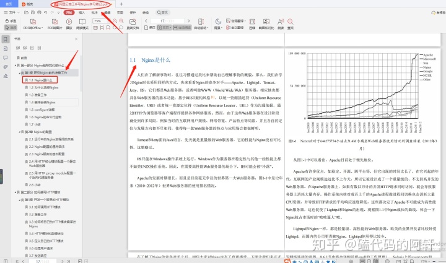Screen dimensions: 446x263
Task: Open the Double Page view dropdown arrow
Action: pyautogui.click(x=171, y=28)
